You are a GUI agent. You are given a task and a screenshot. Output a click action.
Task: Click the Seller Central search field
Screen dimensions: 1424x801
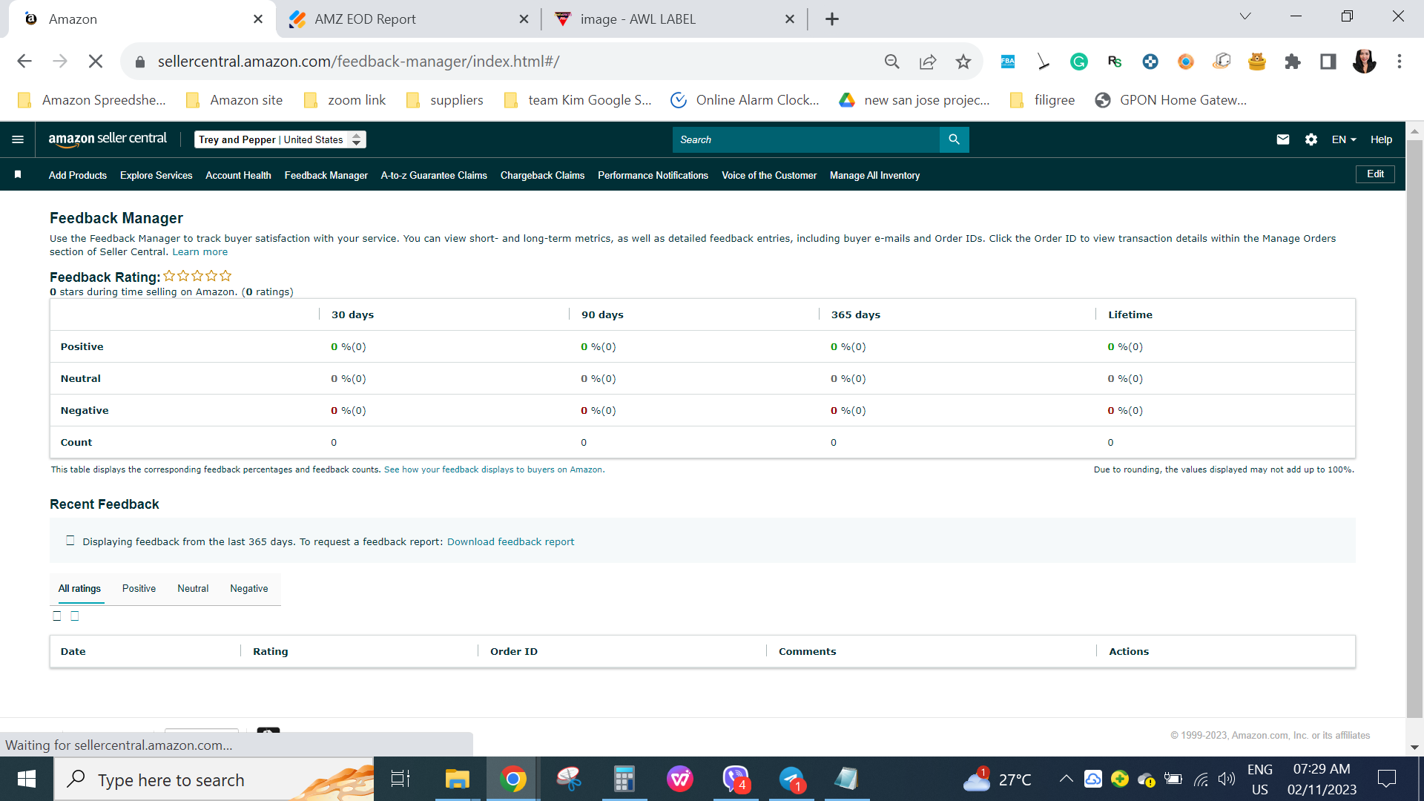(x=806, y=139)
